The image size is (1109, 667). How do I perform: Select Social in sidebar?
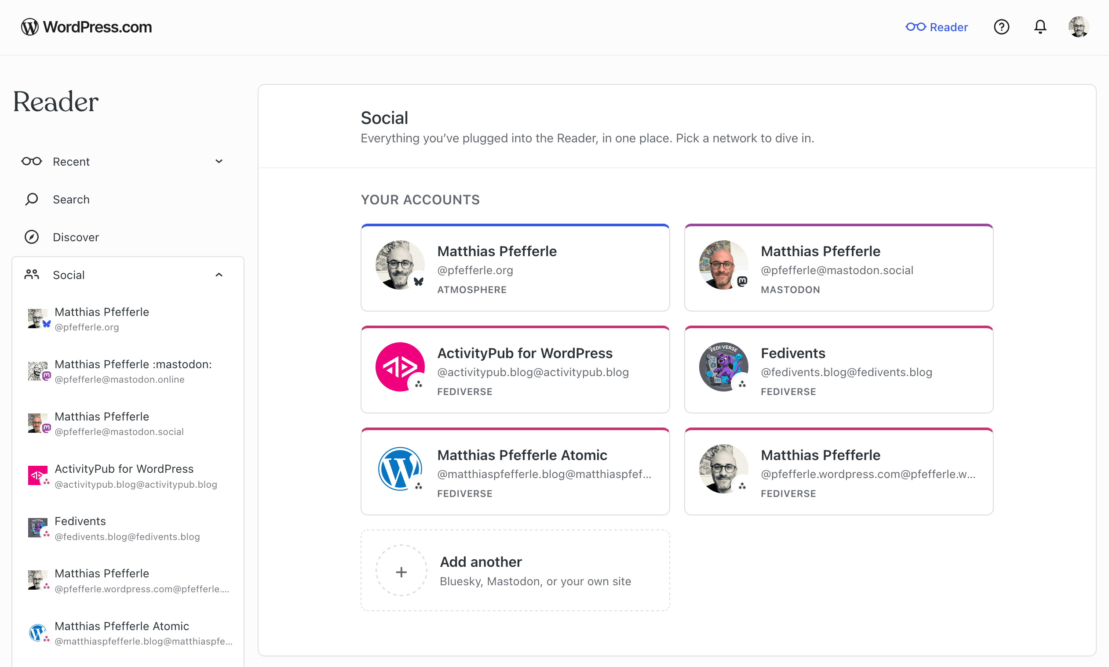click(x=128, y=275)
